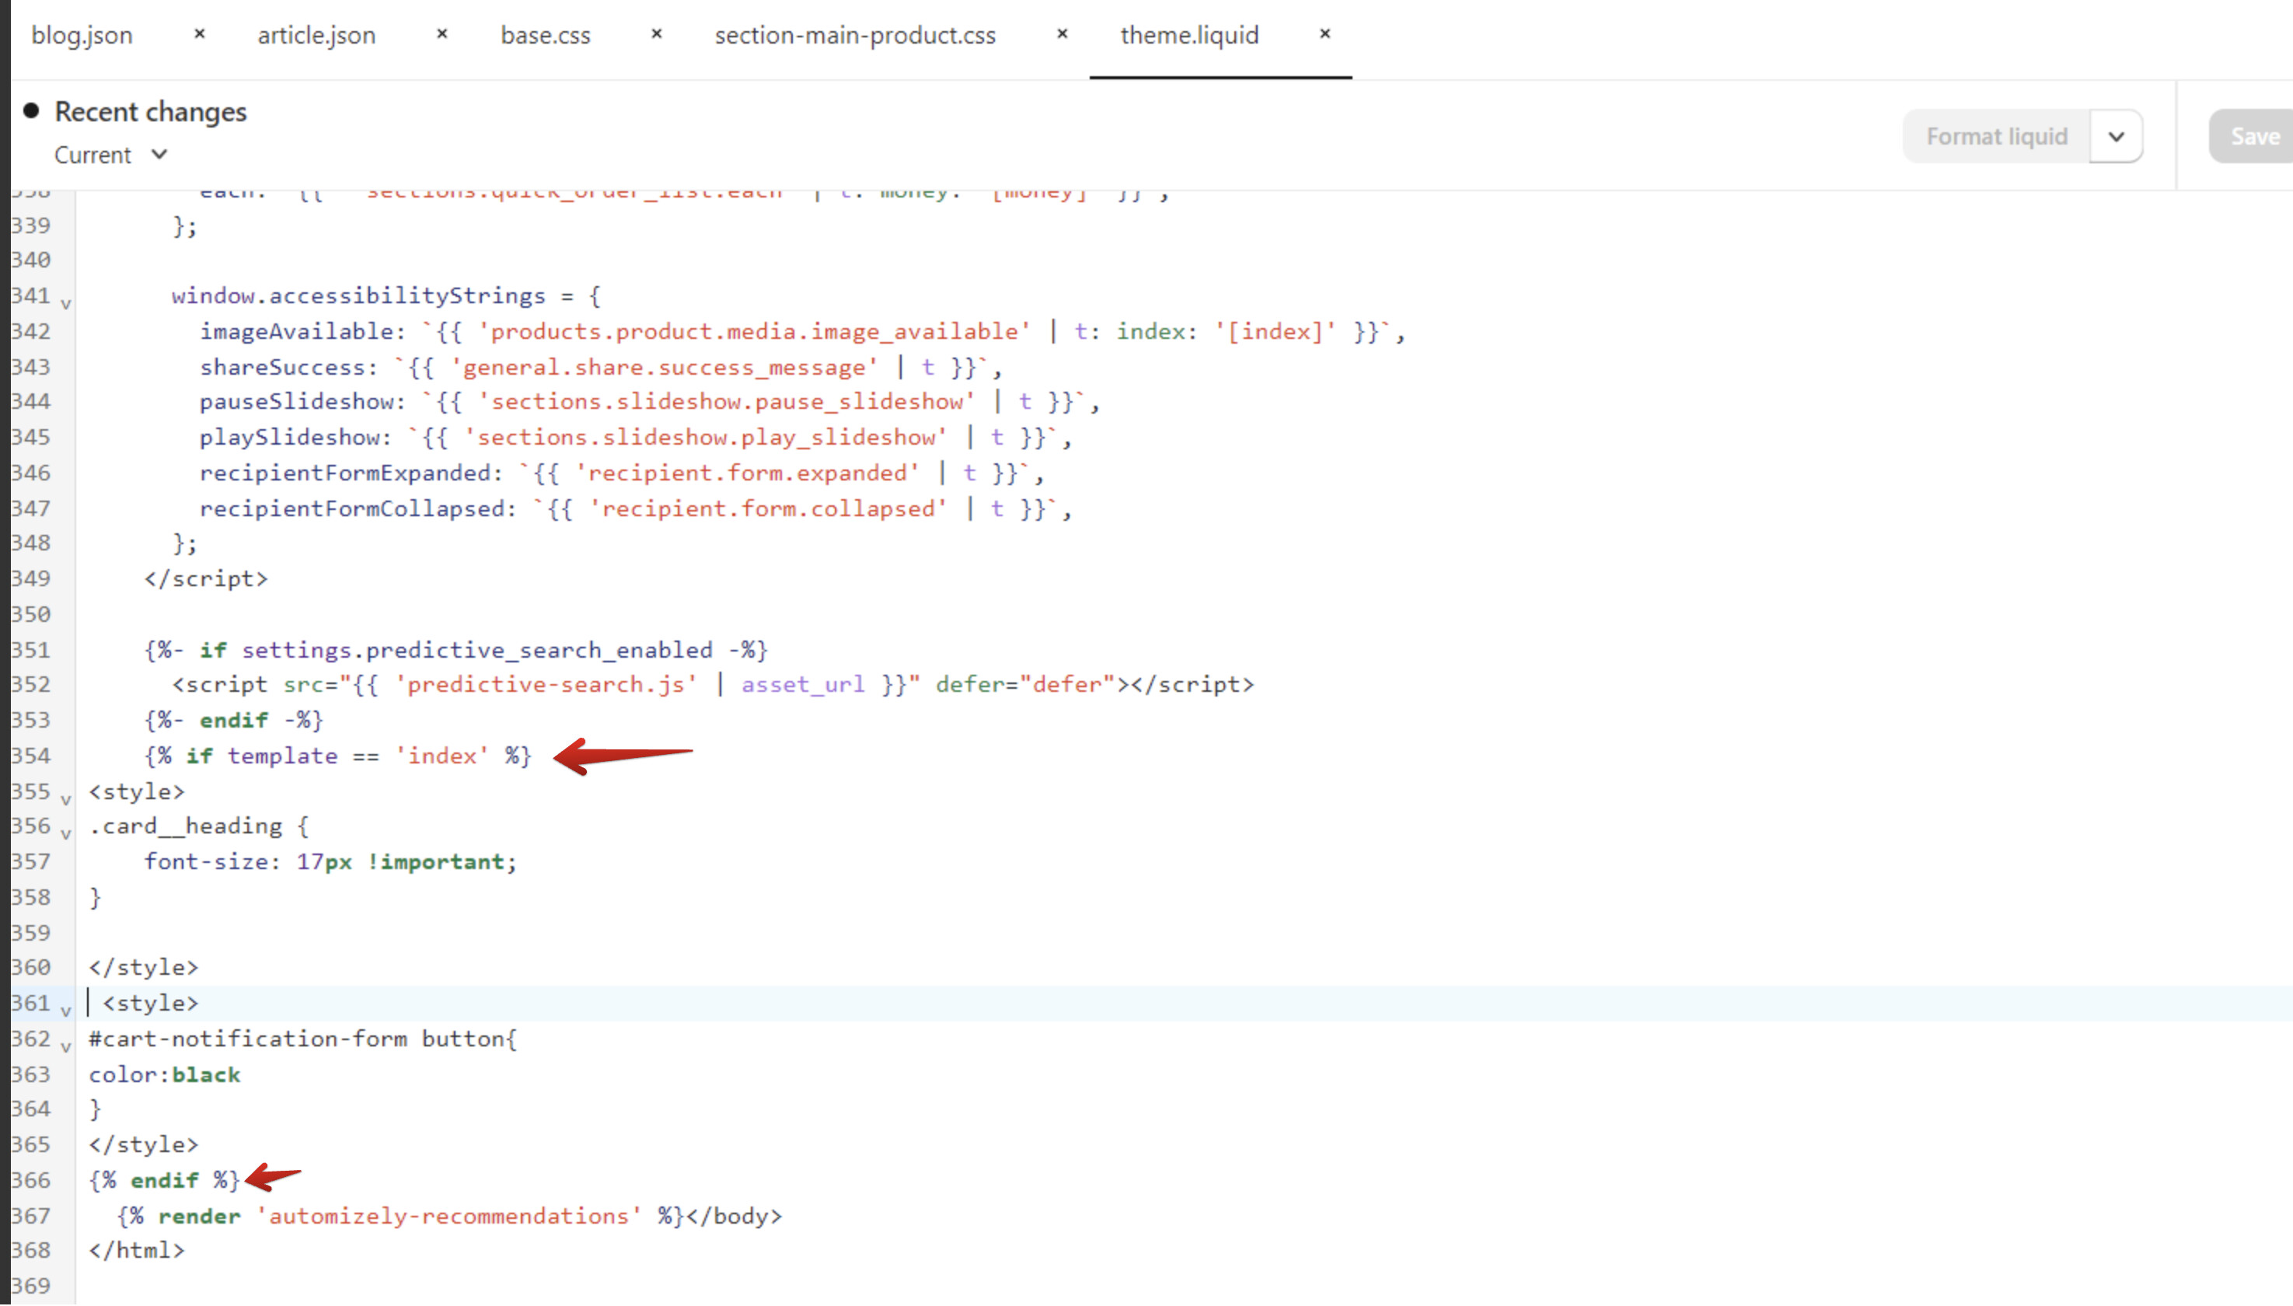Close the base.css tab
Viewport: 2293px width, 1306px height.
(655, 34)
